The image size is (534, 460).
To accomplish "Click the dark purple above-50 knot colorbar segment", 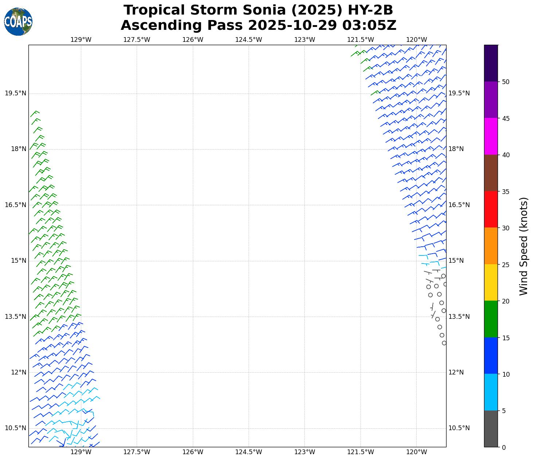I will pos(491,63).
